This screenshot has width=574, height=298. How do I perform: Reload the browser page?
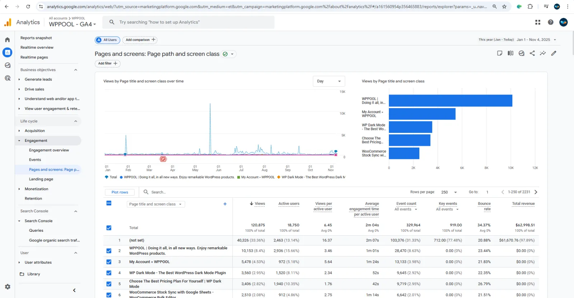tap(28, 6)
